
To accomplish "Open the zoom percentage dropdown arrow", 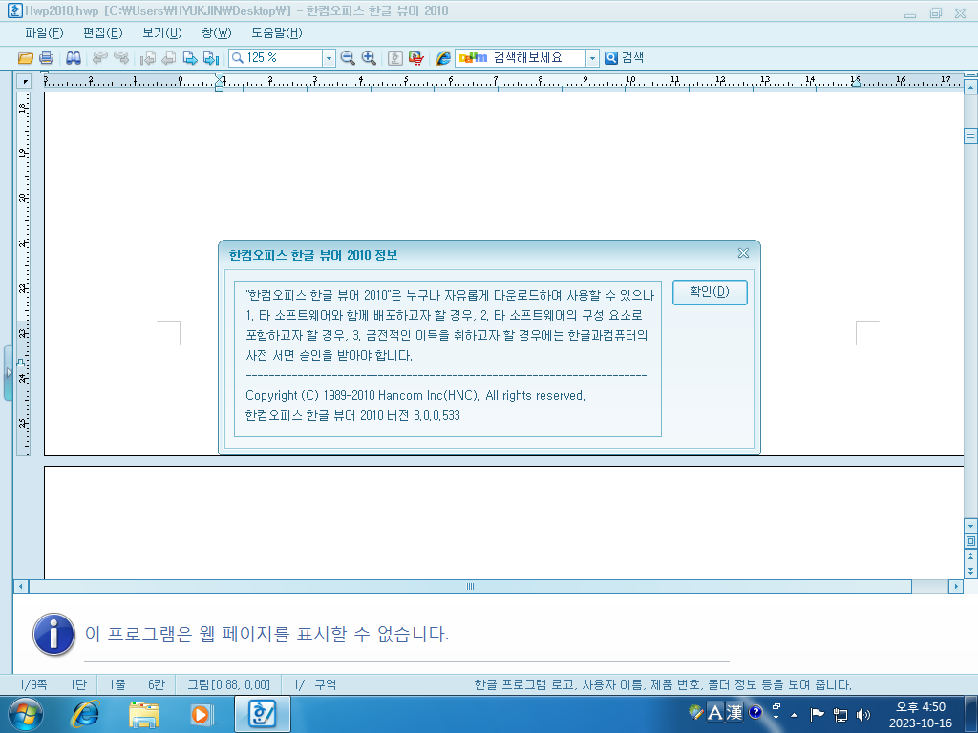I will coord(329,58).
